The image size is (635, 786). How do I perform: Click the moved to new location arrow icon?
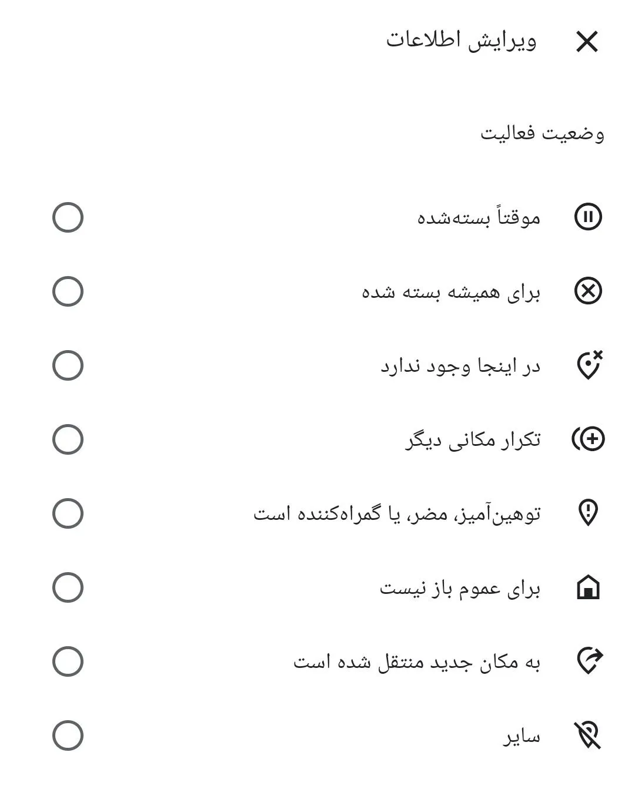click(x=588, y=661)
